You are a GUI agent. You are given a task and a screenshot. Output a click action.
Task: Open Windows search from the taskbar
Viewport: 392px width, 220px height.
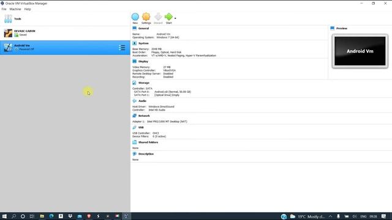pyautogui.click(x=13, y=216)
